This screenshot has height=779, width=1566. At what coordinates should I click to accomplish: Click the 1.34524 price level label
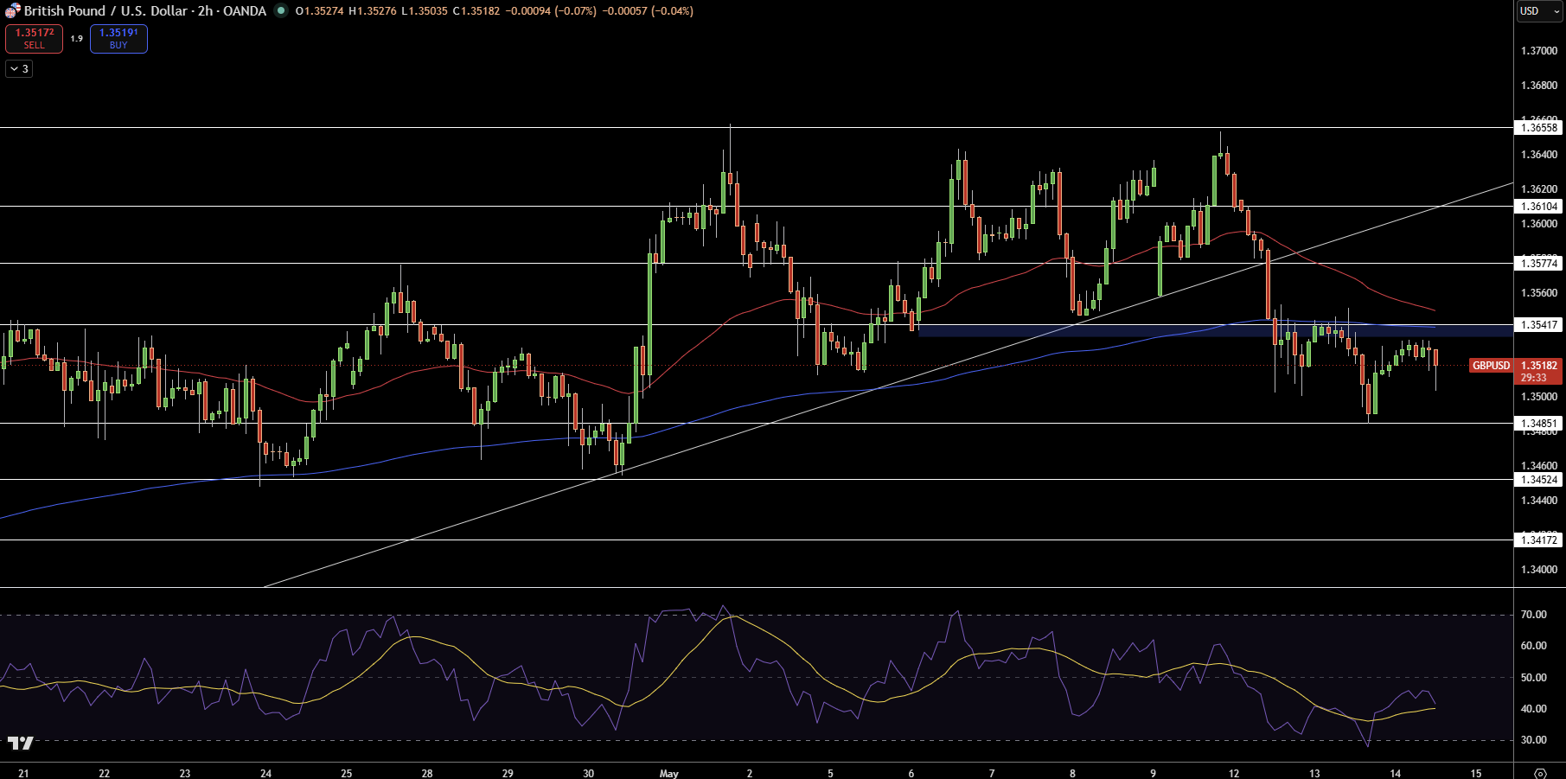(1539, 480)
